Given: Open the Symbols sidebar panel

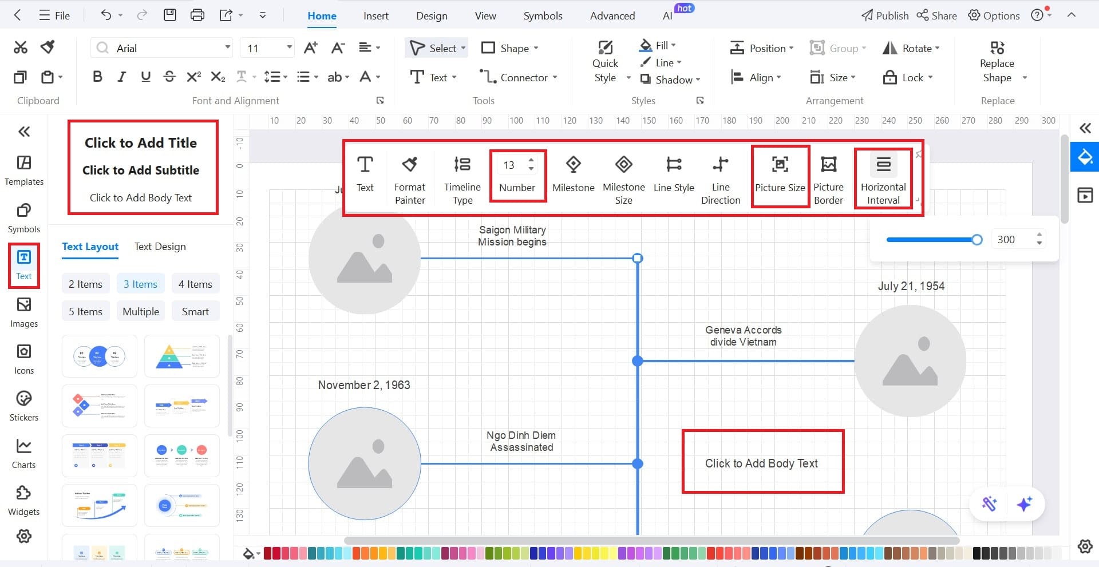Looking at the screenshot, I should (x=24, y=218).
